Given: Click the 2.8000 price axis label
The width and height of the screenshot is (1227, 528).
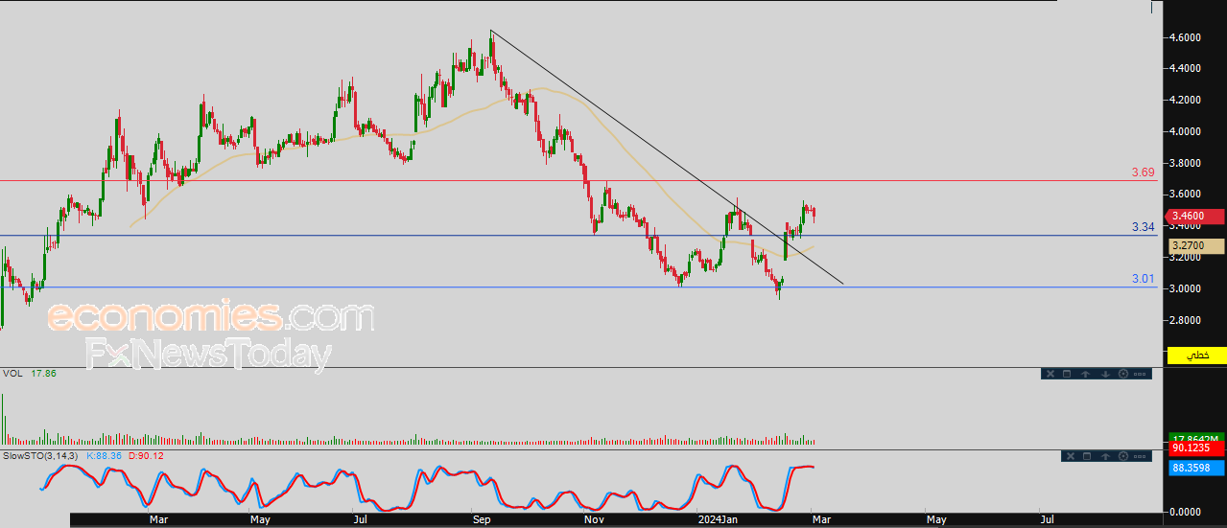Looking at the screenshot, I should pyautogui.click(x=1187, y=320).
